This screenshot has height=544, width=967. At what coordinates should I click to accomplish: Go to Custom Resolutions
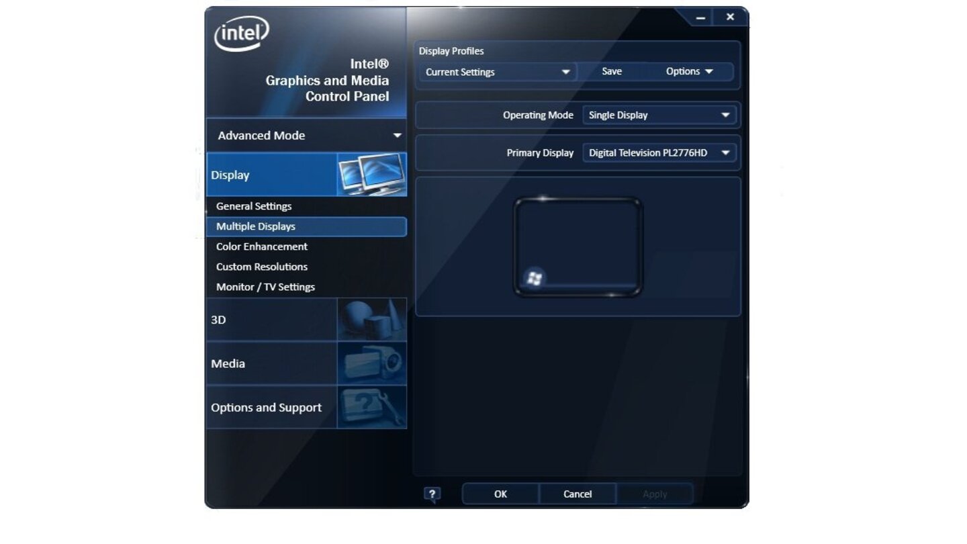[x=262, y=267]
